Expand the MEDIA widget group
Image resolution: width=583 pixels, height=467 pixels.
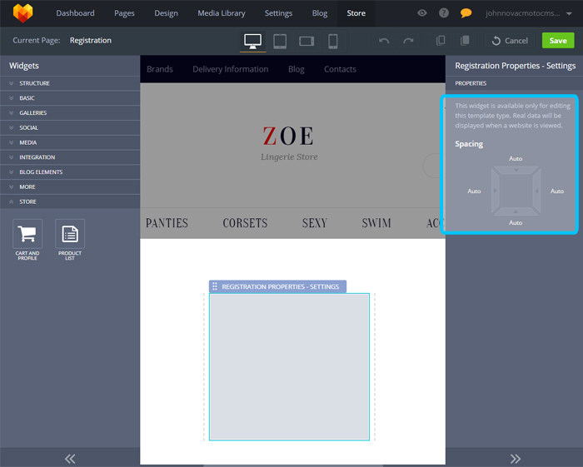(70, 142)
